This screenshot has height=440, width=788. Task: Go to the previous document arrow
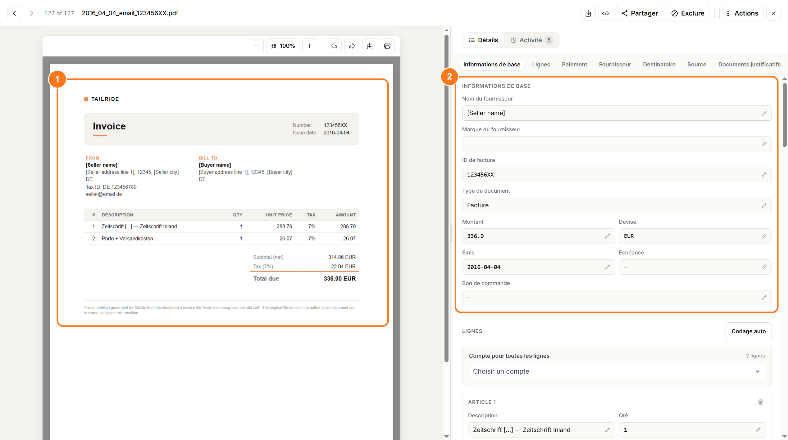tap(14, 13)
